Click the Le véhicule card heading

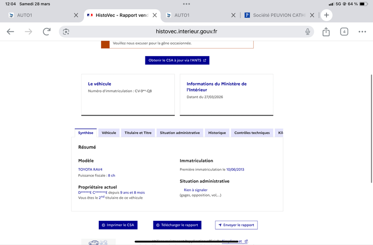click(99, 84)
